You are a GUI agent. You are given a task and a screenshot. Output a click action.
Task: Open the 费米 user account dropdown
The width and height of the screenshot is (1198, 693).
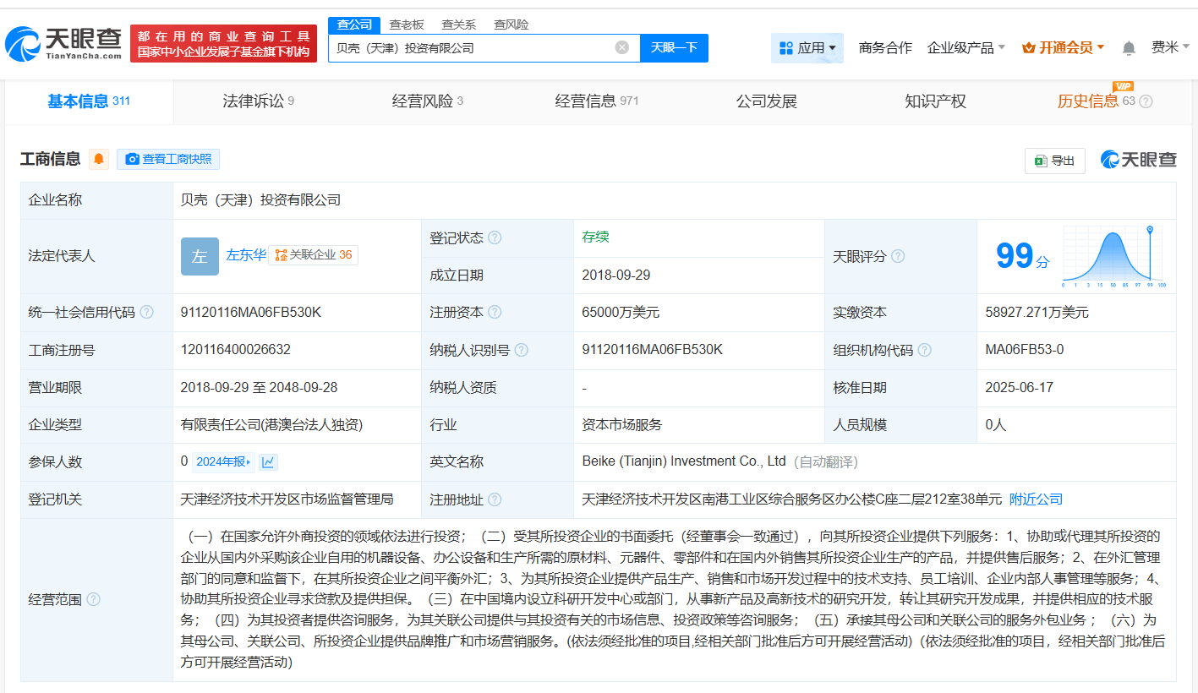click(x=1171, y=48)
